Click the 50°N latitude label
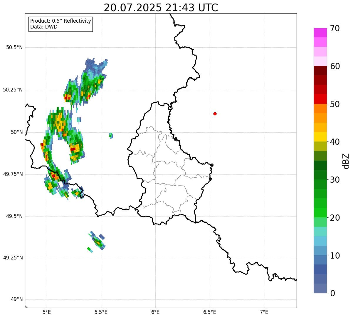This screenshot has width=353, height=318. coord(17,132)
